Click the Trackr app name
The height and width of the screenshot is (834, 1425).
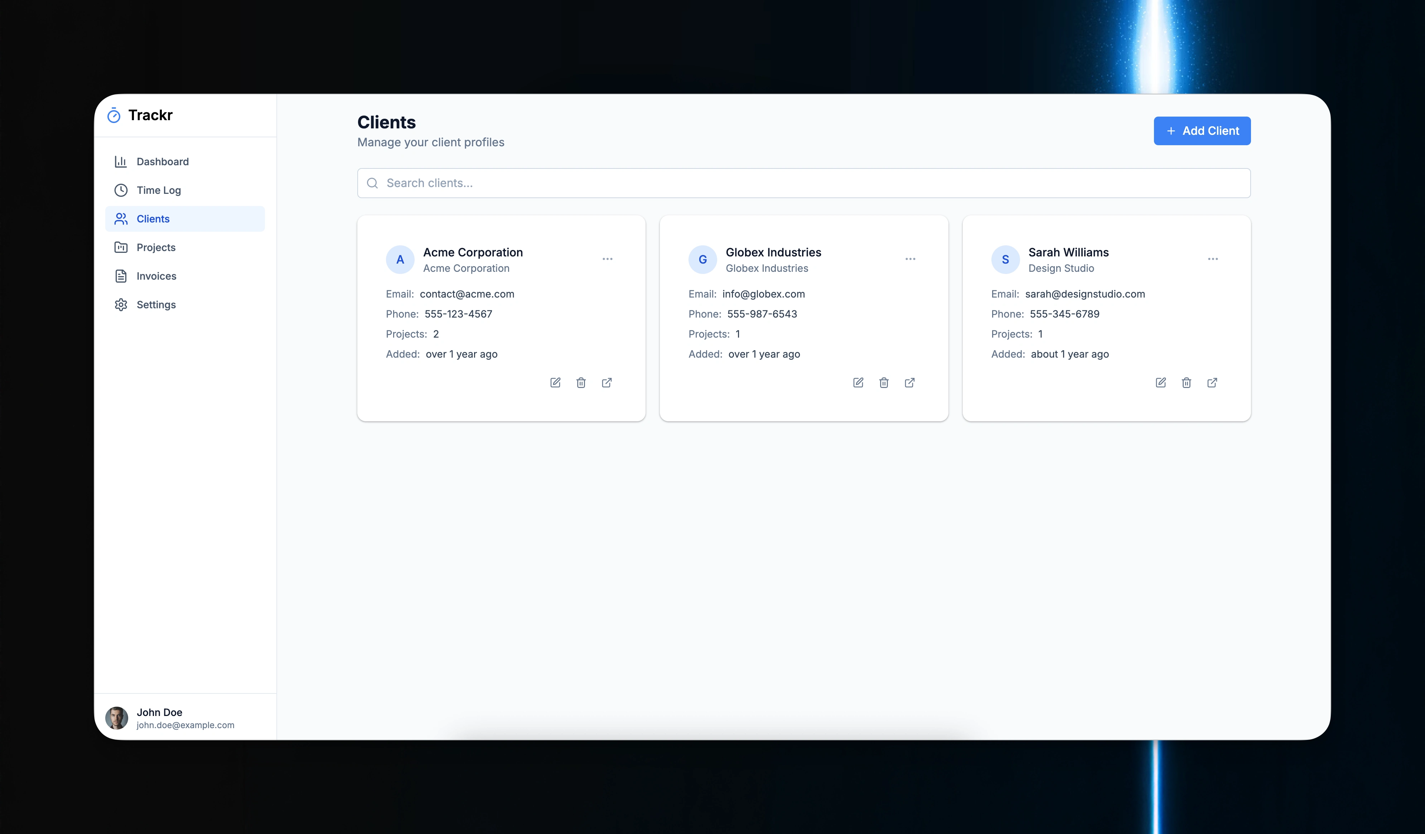coord(150,115)
